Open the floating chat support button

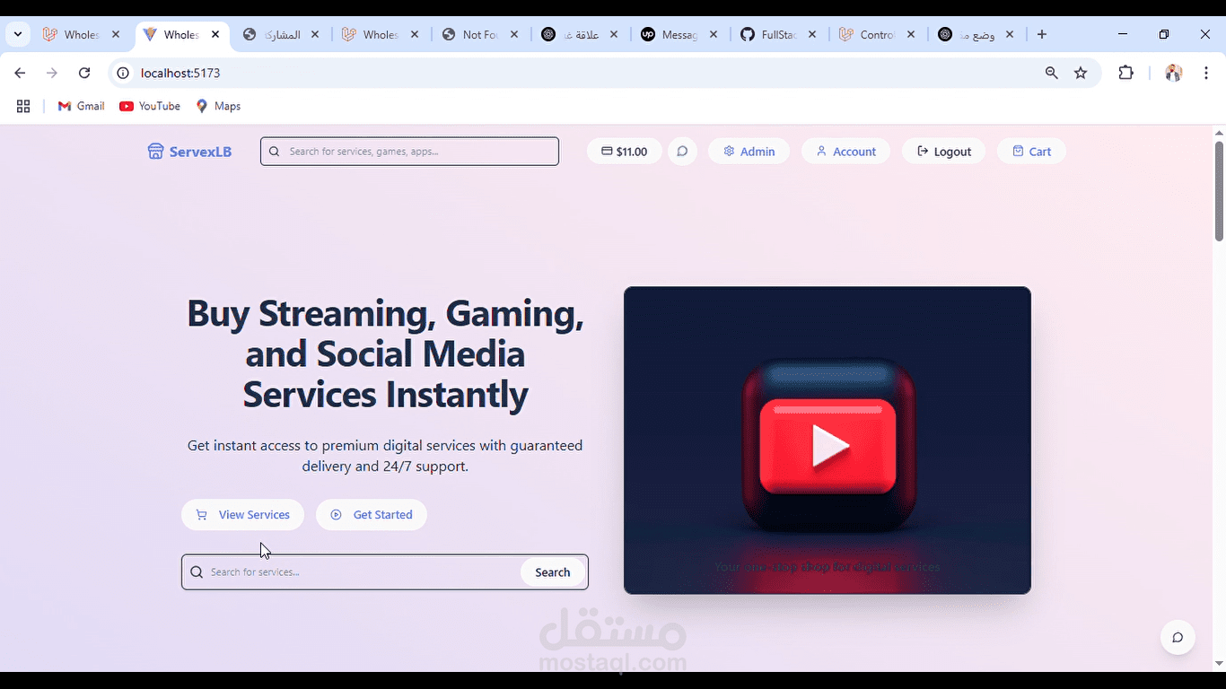pyautogui.click(x=1178, y=638)
